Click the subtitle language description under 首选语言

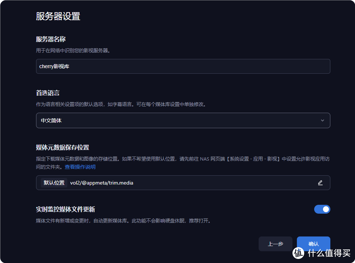pyautogui.click(x=121, y=104)
